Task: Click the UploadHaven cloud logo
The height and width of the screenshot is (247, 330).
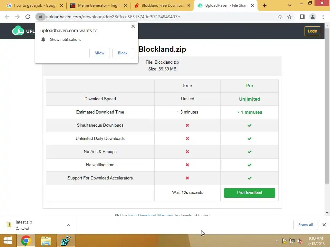Action: (x=18, y=31)
